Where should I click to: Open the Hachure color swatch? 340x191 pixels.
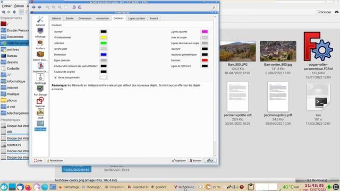coord(205,49)
